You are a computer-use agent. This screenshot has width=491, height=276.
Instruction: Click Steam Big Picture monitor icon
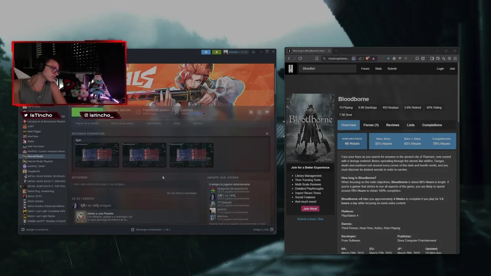click(x=253, y=52)
